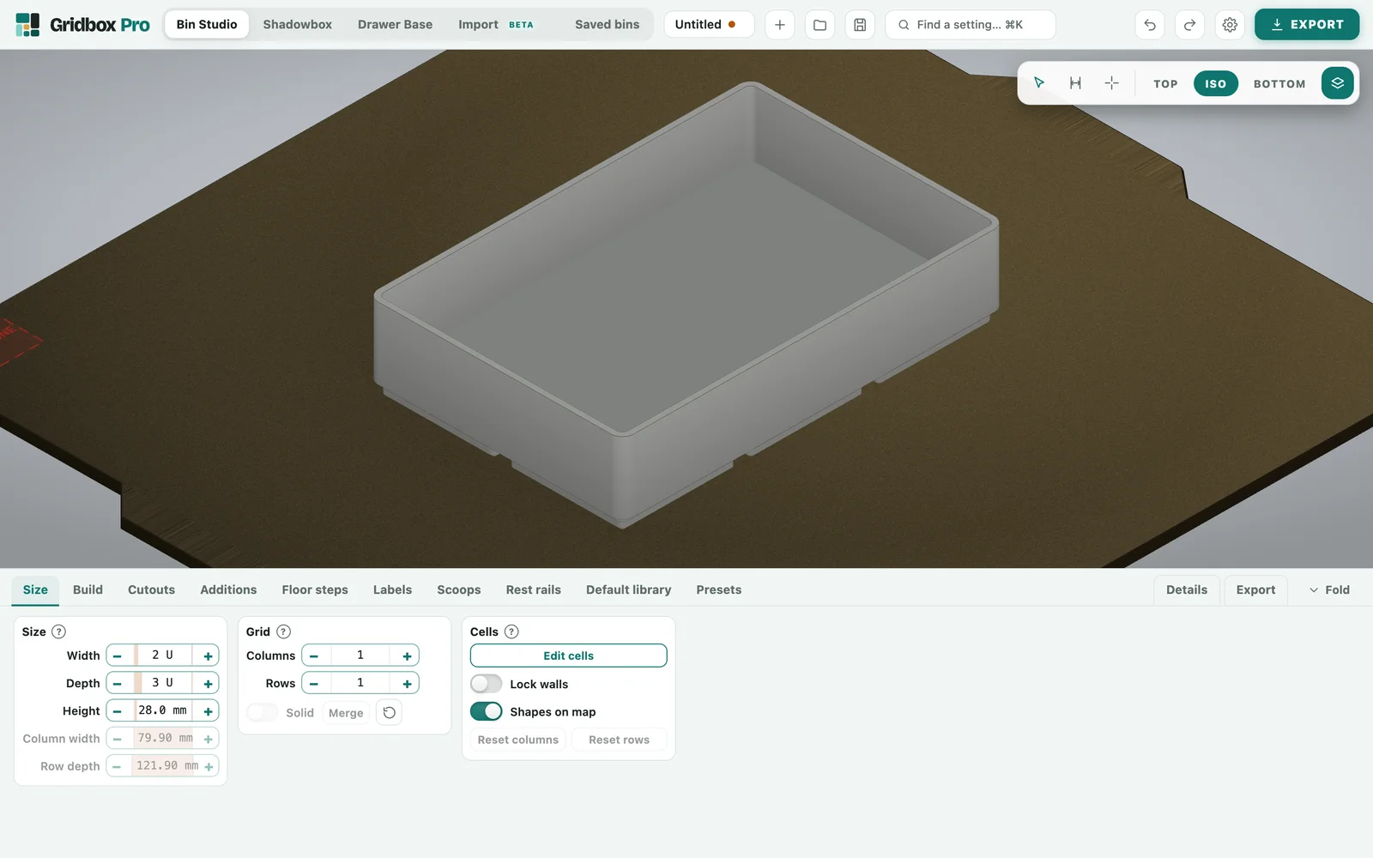Toggle the Solid switch
The height and width of the screenshot is (858, 1373).
click(x=262, y=712)
